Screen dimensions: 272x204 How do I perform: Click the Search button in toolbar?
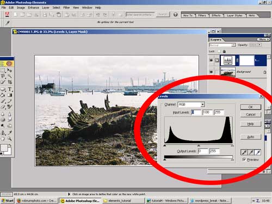163,15
